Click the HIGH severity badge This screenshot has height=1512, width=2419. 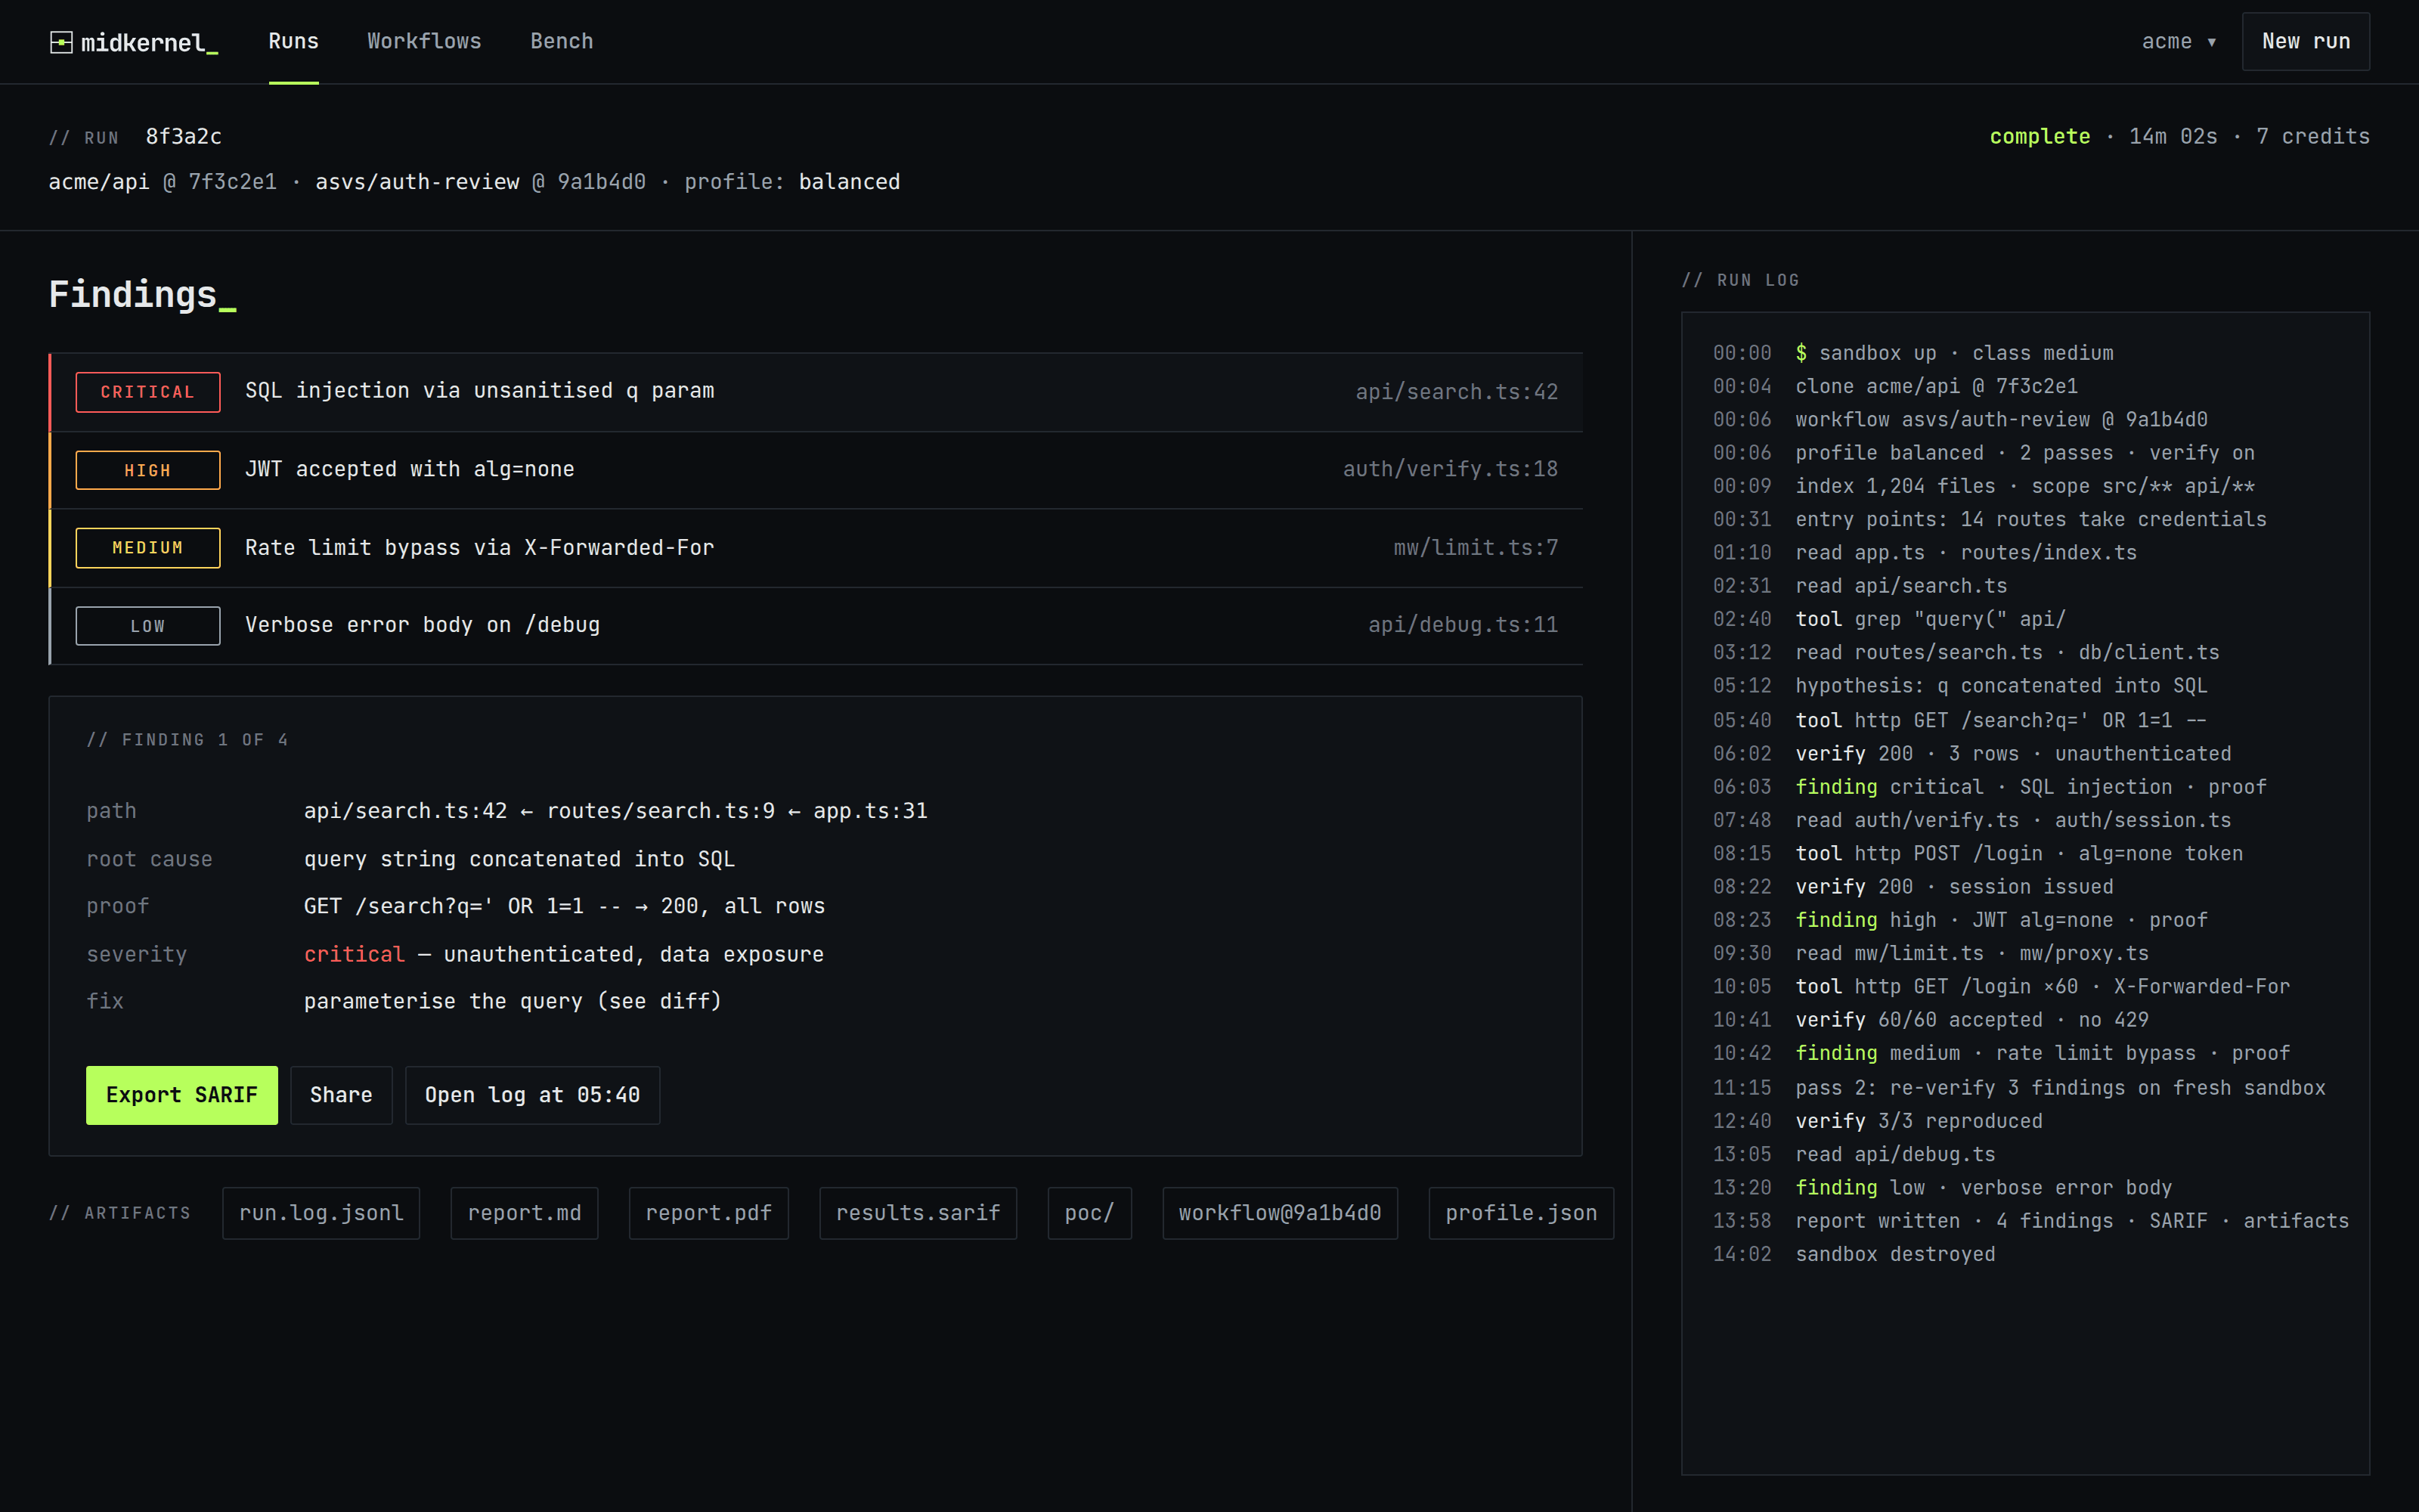pyautogui.click(x=148, y=470)
